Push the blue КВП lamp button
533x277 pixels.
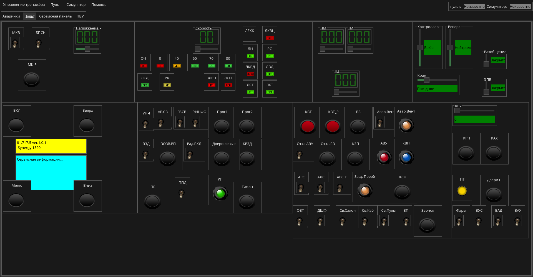point(406,157)
